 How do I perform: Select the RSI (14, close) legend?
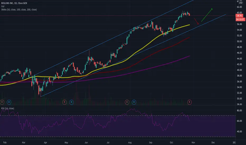click(8, 108)
